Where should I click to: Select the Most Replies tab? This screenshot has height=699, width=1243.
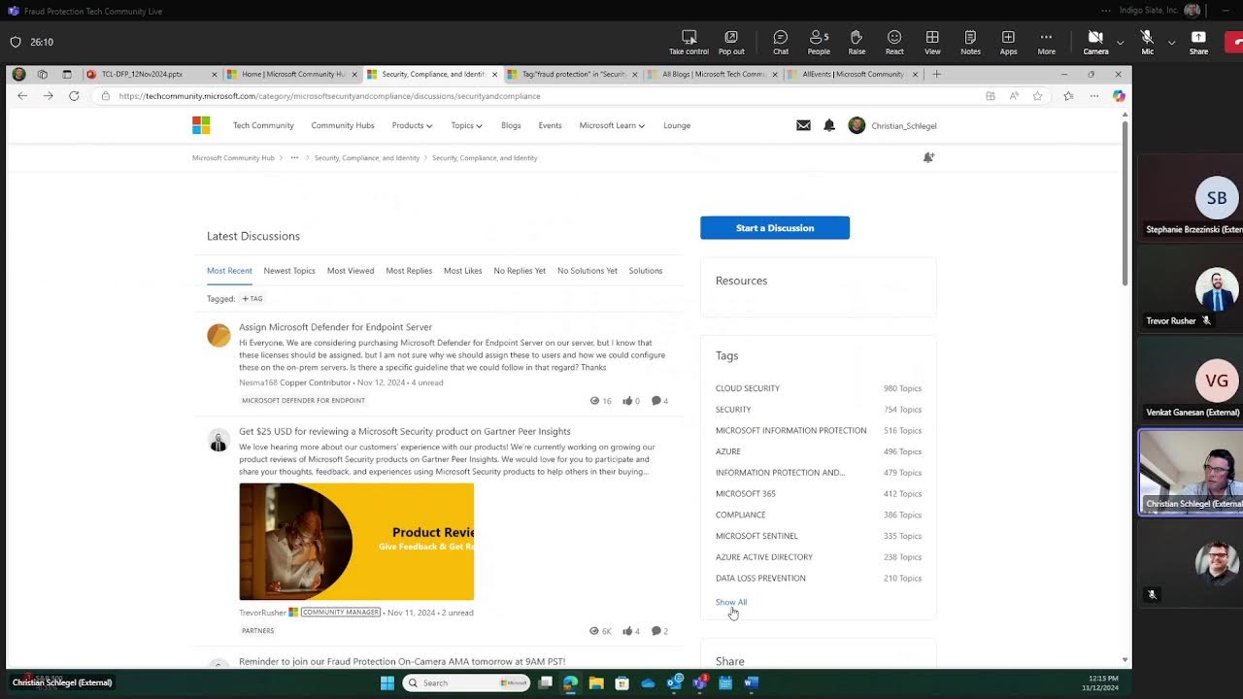409,271
